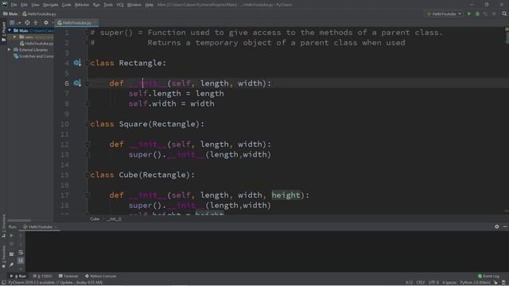Viewport: 509px width, 286px height.
Task: Open the VCS menu
Action: click(120, 5)
